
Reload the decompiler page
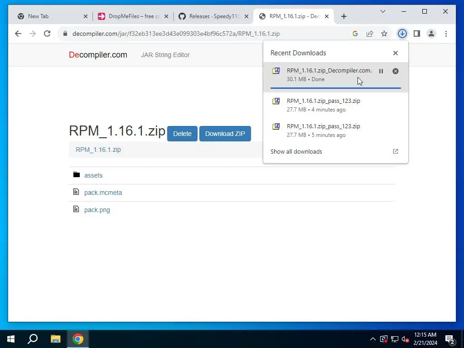47,34
